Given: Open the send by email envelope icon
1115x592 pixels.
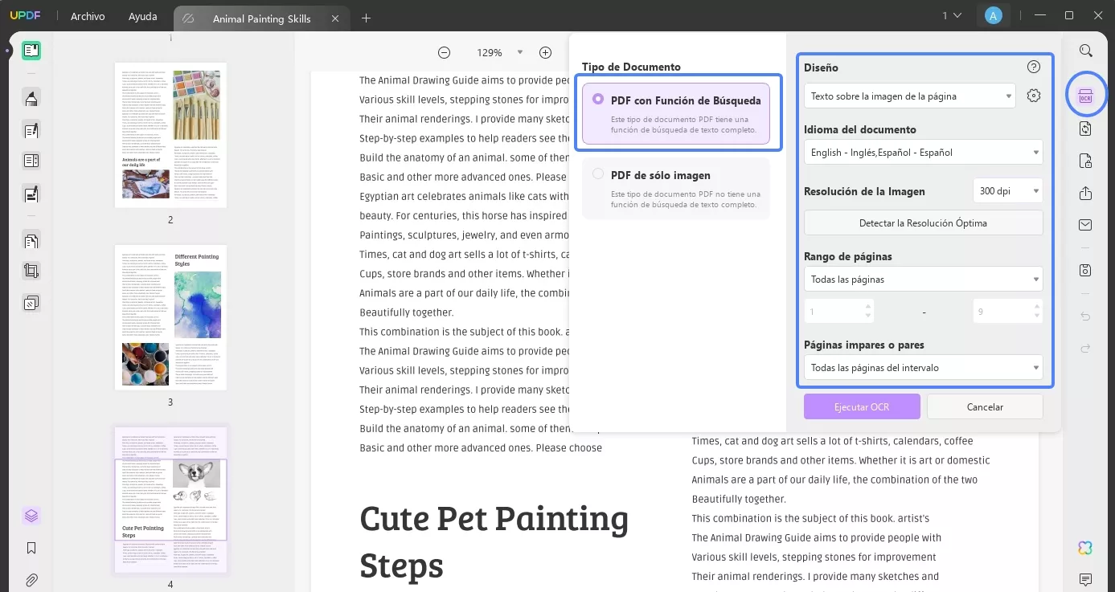Looking at the screenshot, I should (1085, 225).
